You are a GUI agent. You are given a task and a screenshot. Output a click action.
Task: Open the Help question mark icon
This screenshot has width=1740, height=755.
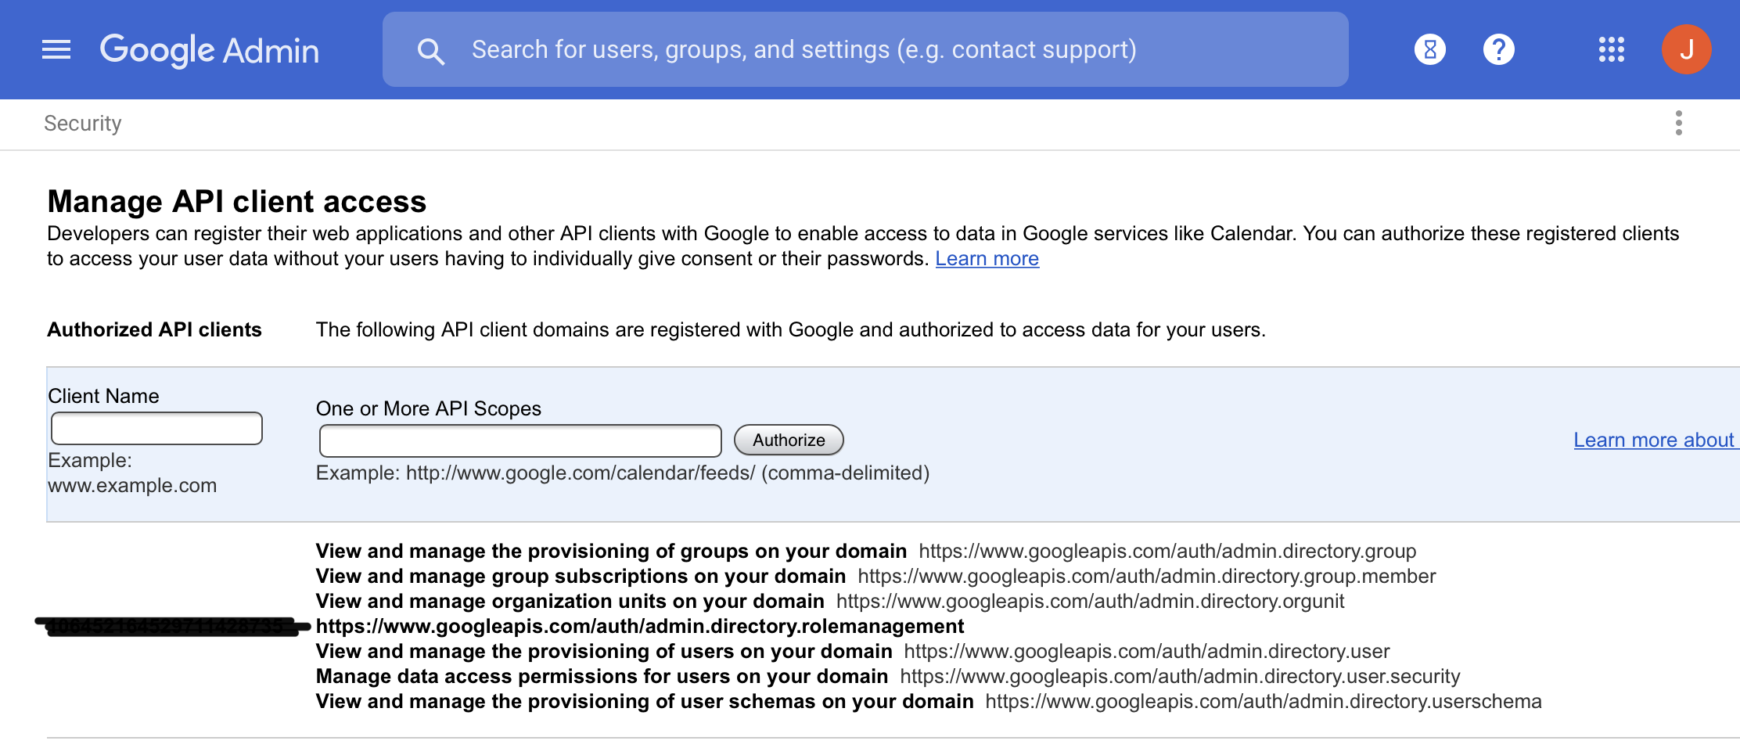1498,50
